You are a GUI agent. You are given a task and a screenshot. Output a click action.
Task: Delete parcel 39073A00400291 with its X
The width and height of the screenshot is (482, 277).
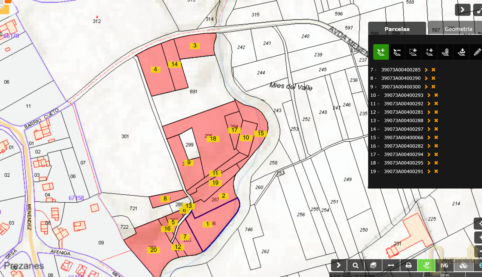(x=436, y=171)
